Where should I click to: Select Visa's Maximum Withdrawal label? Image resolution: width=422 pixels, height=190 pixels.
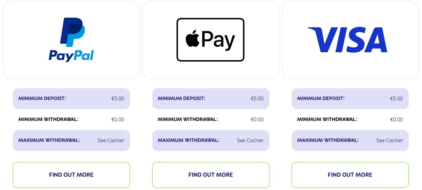pos(328,140)
